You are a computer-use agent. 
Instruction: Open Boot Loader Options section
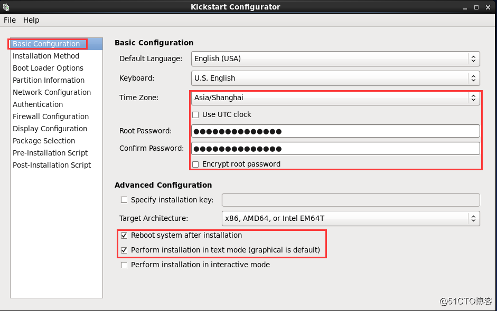[x=57, y=68]
